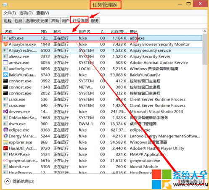Select the 'Alipay Browser Security Monitor' description
The width and height of the screenshot is (209, 190).
tap(160, 44)
